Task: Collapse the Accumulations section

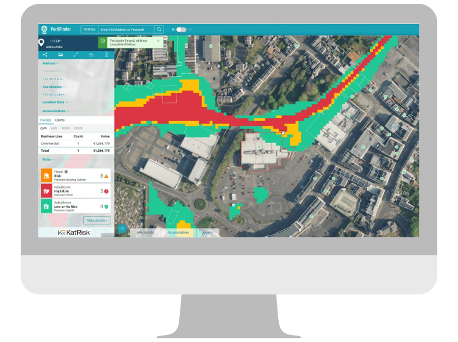Action: coord(56,111)
